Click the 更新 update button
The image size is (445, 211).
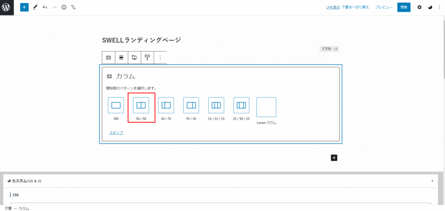coord(404,7)
